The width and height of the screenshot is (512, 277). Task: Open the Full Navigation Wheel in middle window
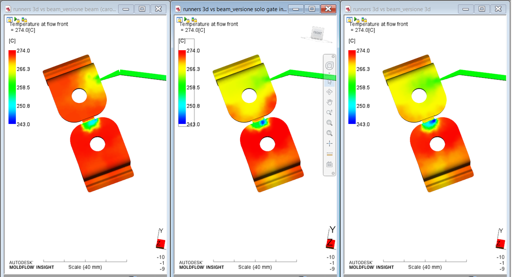(x=329, y=66)
